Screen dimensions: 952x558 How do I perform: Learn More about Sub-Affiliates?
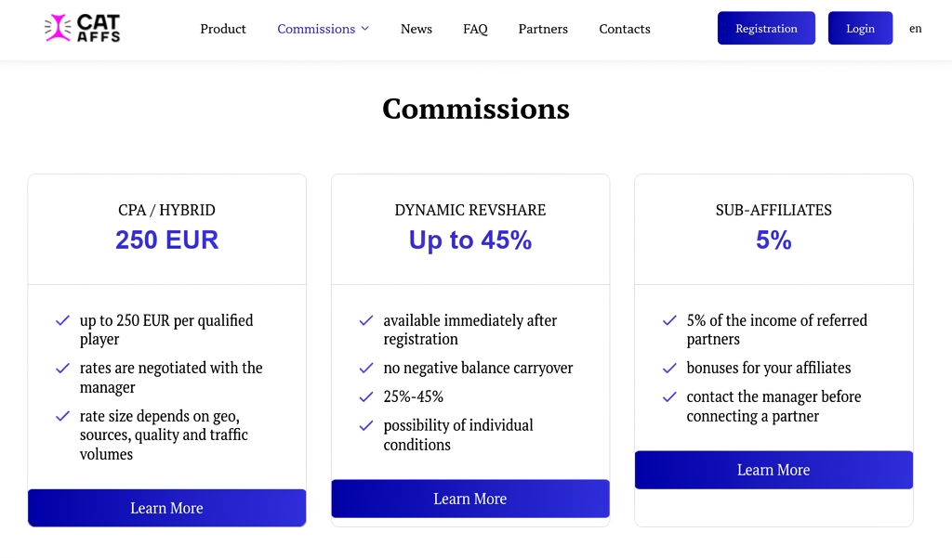(773, 470)
